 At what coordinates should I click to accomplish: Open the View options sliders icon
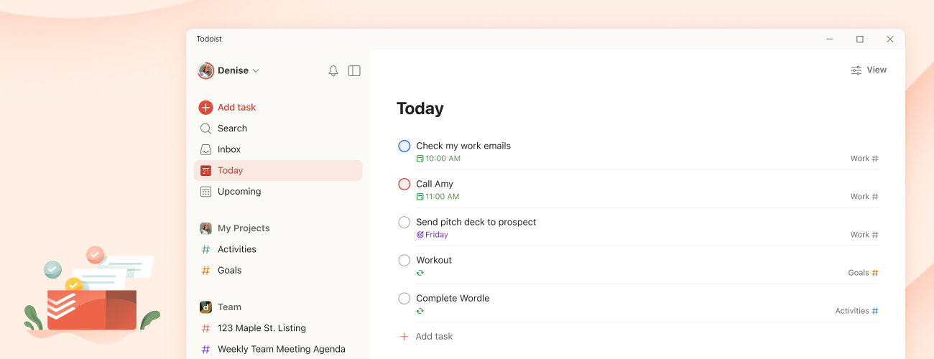(x=856, y=70)
